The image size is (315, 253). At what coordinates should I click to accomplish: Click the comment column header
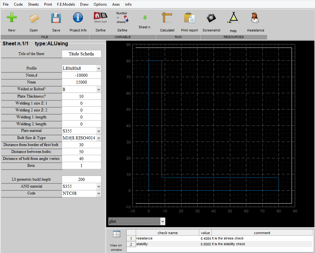262,233
